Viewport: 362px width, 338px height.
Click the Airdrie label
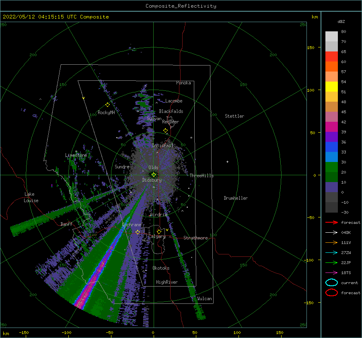tap(158, 215)
